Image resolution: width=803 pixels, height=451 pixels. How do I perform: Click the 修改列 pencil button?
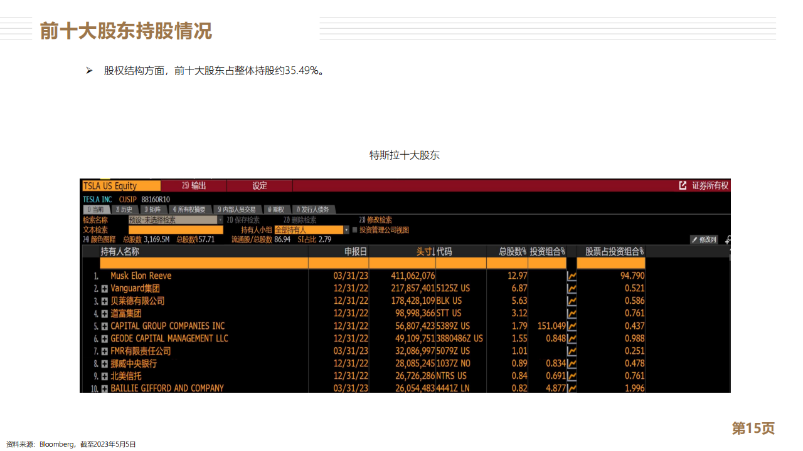[704, 239]
